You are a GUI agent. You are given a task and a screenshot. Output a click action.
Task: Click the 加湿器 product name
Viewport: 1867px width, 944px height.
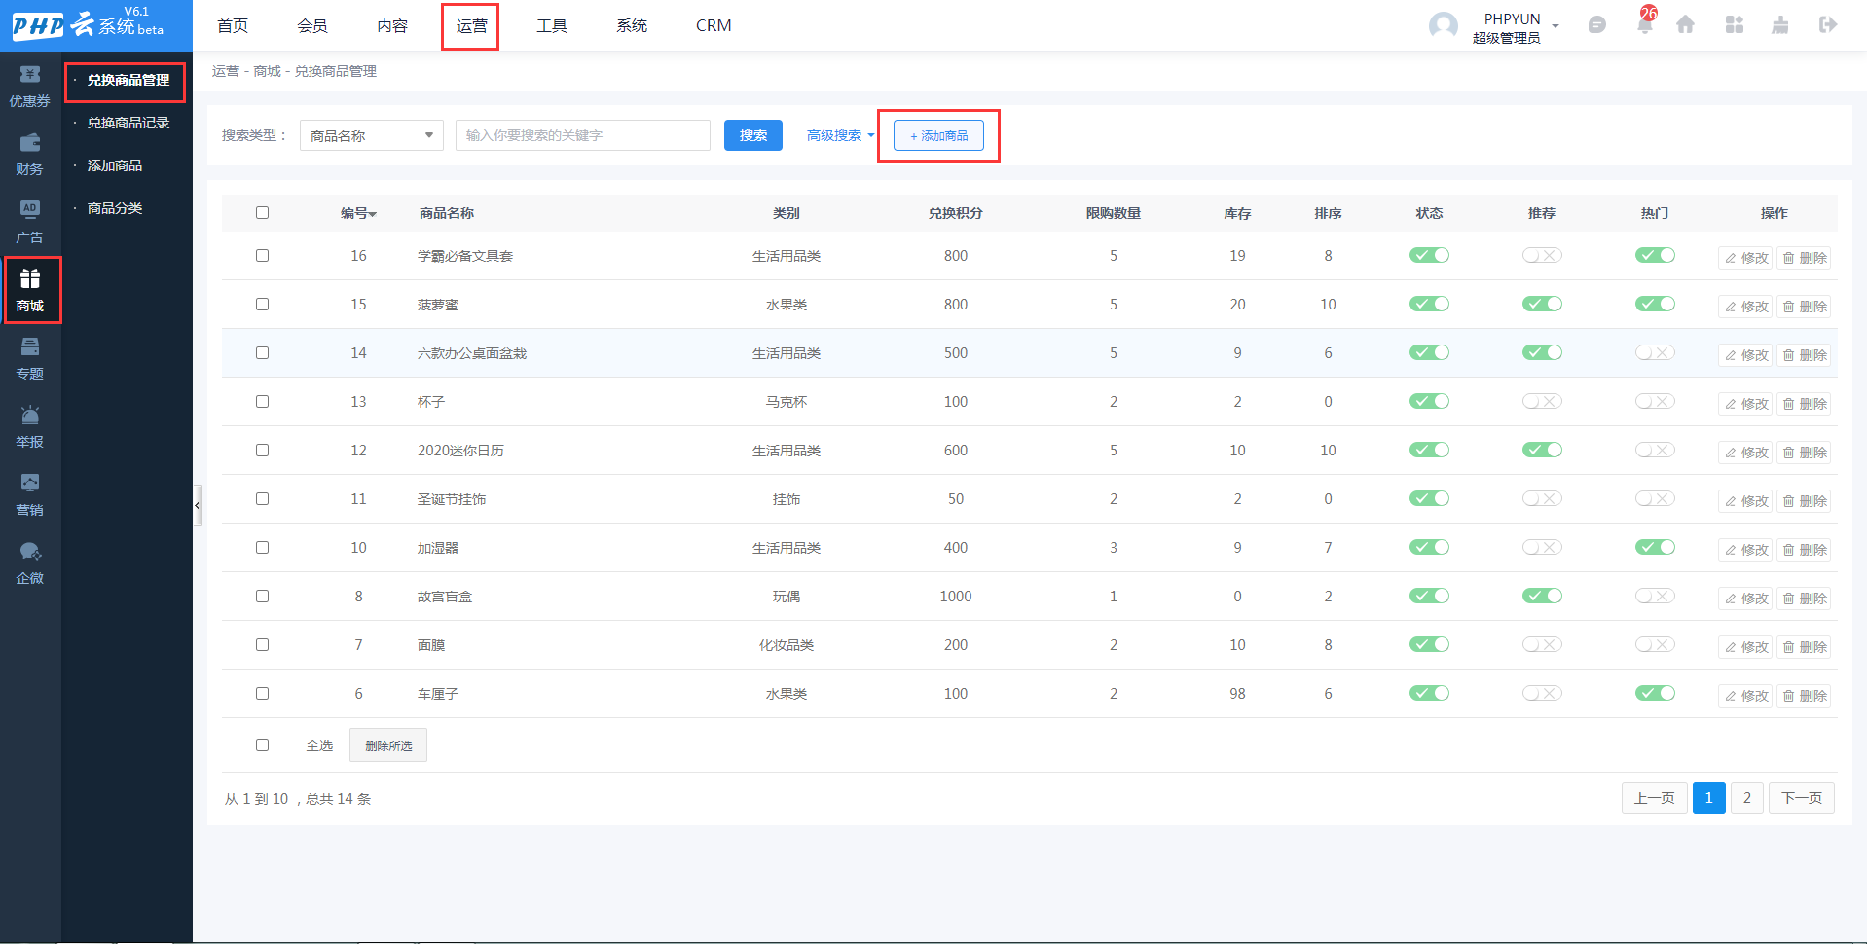[438, 548]
